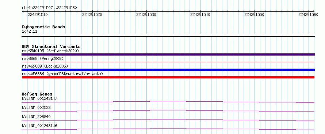325x134 pixels.
Task: Click ruler tick label 224291560
Action: click(308, 15)
